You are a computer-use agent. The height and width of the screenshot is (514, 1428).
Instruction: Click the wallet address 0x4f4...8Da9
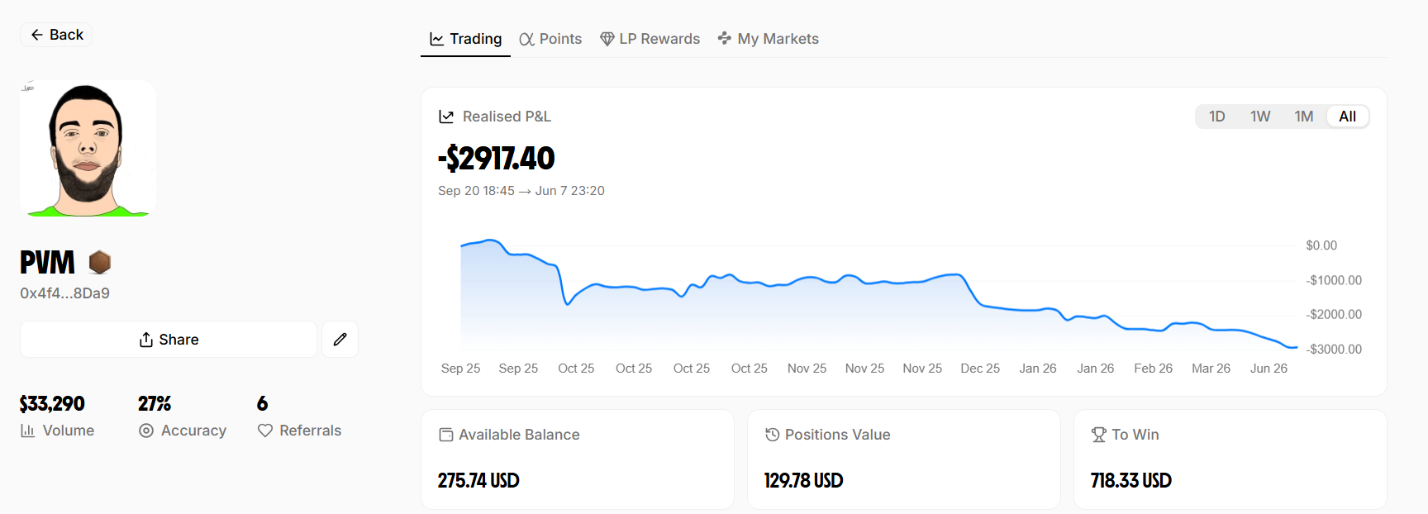65,293
